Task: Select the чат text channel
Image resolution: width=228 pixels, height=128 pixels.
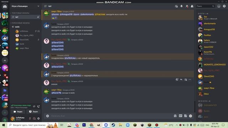Action: [25, 17]
